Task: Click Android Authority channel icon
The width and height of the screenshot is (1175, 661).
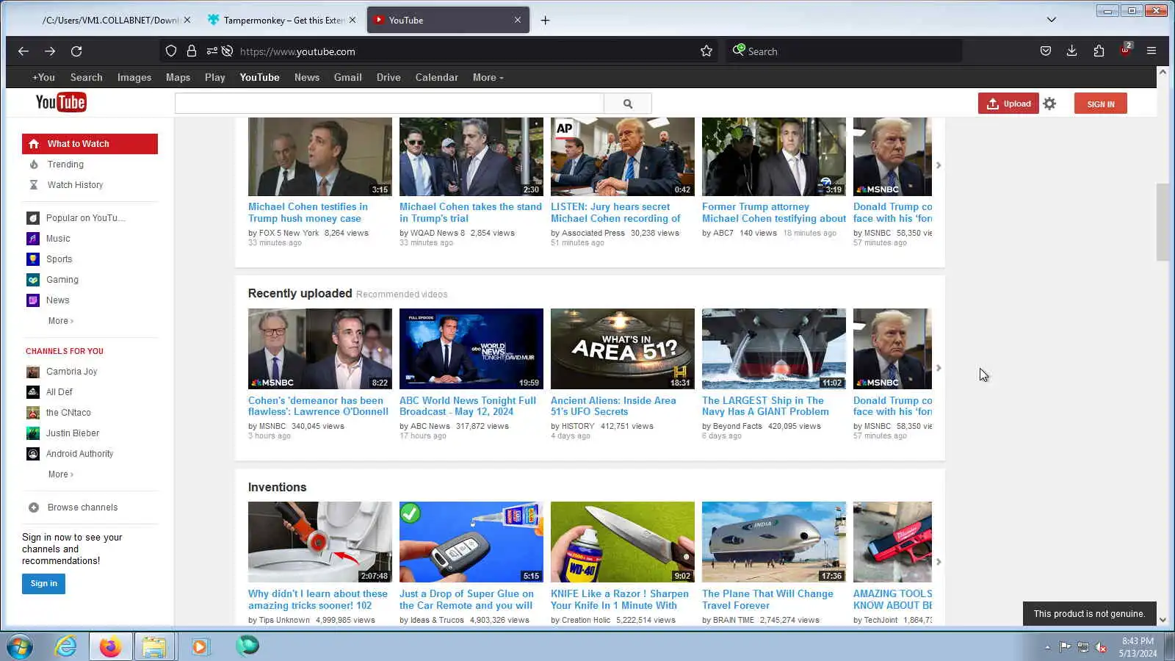Action: click(33, 454)
